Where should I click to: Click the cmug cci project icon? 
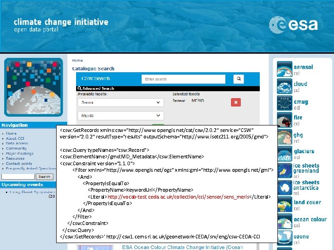(284, 103)
